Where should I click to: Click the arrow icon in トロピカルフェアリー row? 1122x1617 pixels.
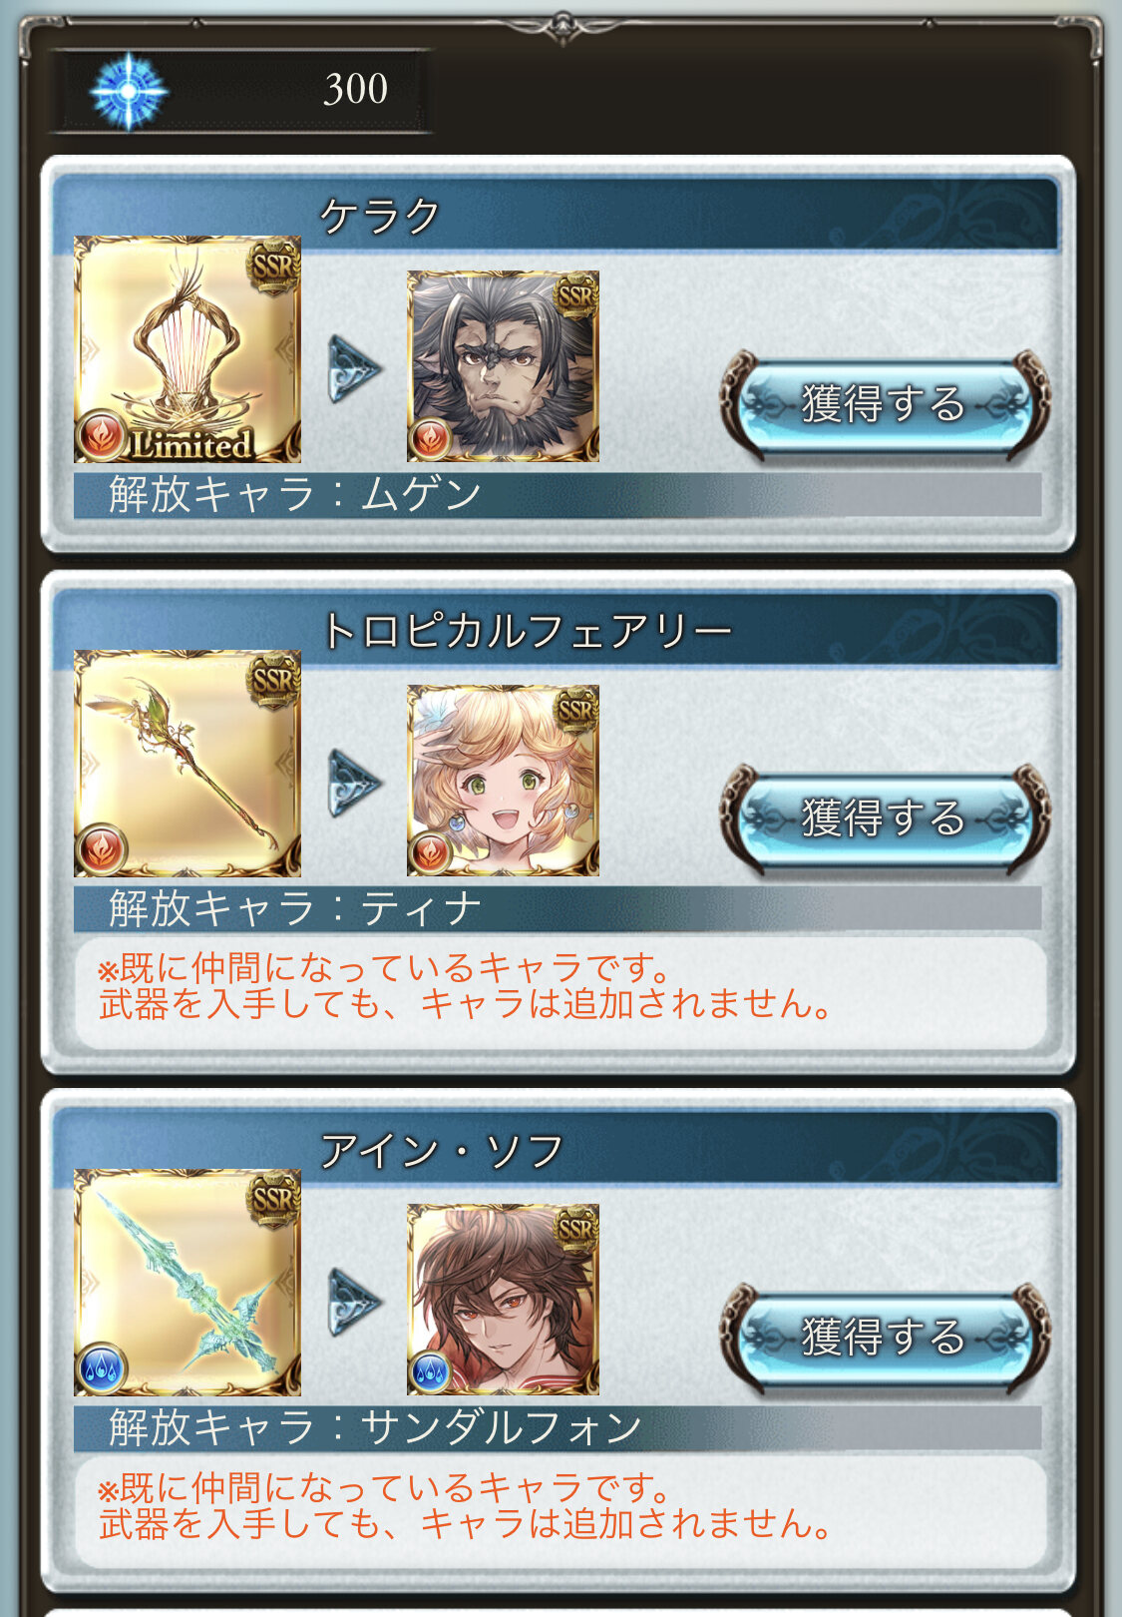click(355, 783)
